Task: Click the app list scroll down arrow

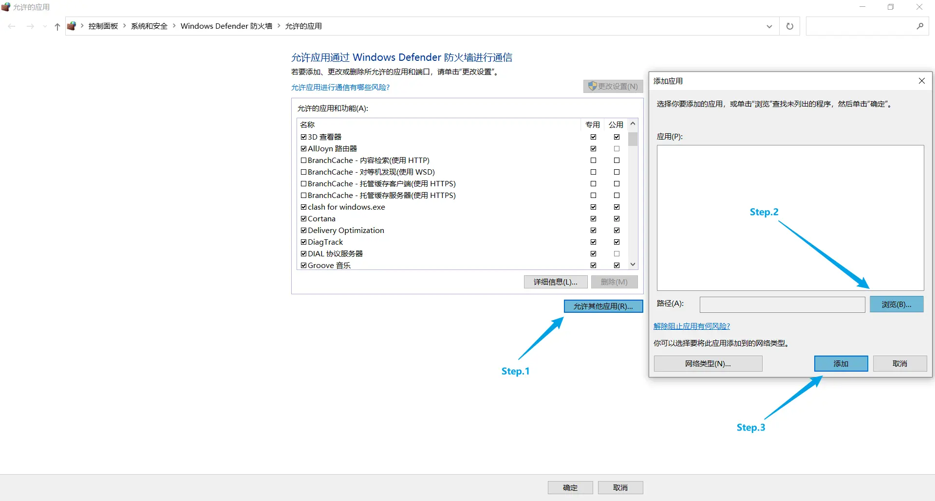Action: point(633,265)
